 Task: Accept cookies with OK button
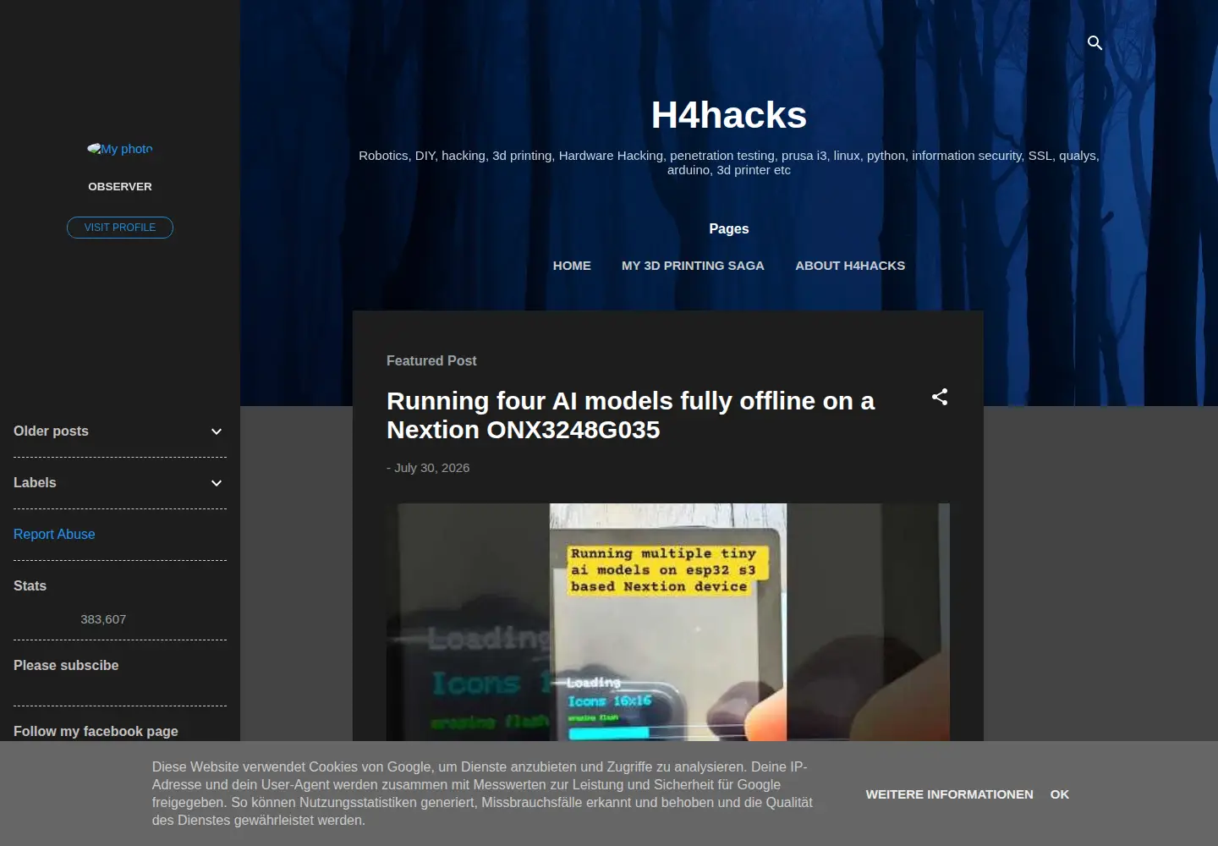pyautogui.click(x=1060, y=794)
